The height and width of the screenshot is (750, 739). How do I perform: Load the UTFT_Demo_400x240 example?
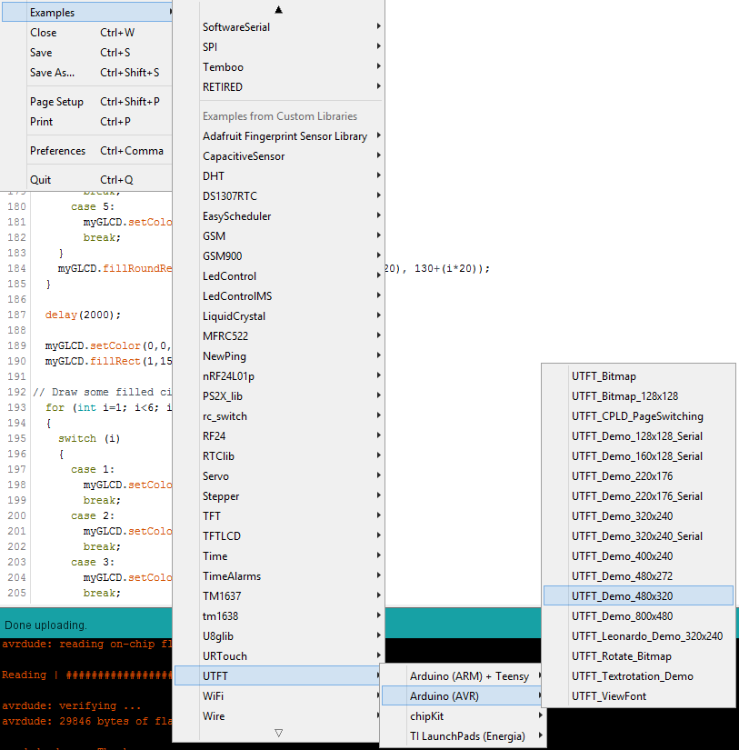tap(638, 556)
